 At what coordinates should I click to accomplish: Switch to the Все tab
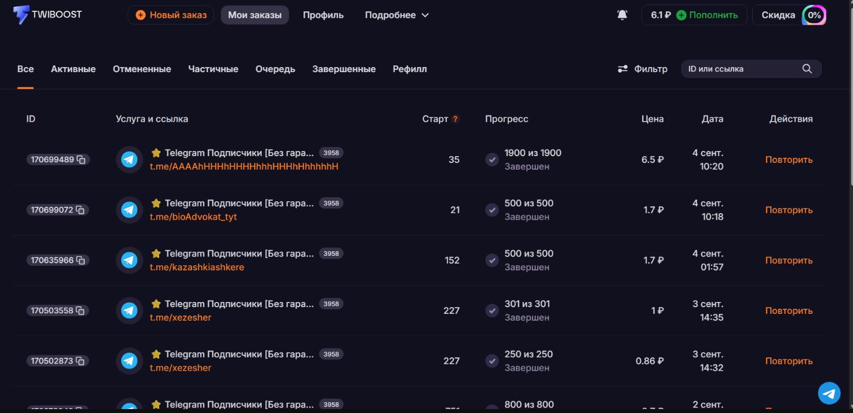coord(25,69)
